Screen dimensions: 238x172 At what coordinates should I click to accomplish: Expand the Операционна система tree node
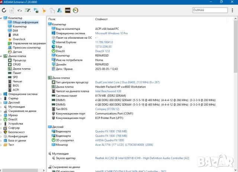[x=1, y=94]
